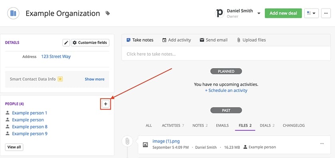Add a person with the plus button
Image resolution: width=335 pixels, height=158 pixels.
(x=106, y=104)
